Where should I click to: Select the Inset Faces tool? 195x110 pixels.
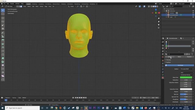point(3,44)
